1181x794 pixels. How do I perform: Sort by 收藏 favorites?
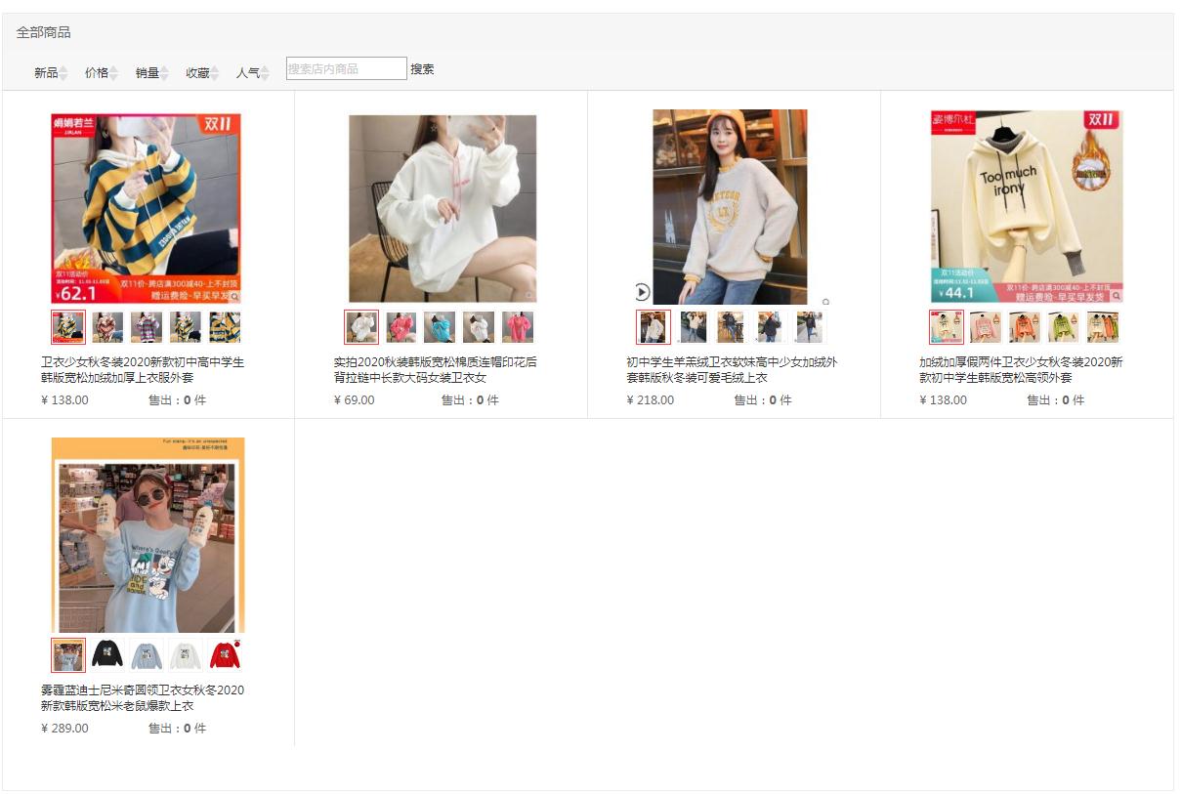pyautogui.click(x=202, y=72)
